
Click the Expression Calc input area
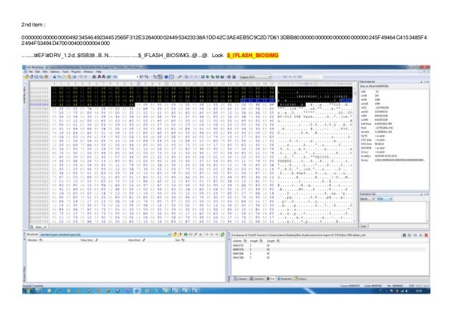[394, 212]
